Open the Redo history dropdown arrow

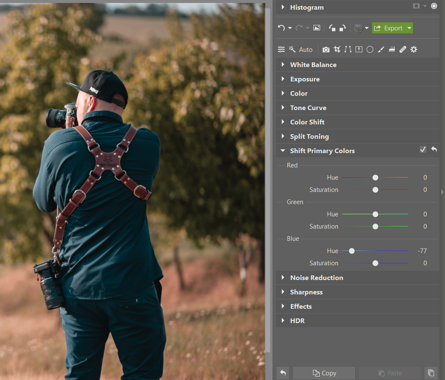click(x=307, y=28)
